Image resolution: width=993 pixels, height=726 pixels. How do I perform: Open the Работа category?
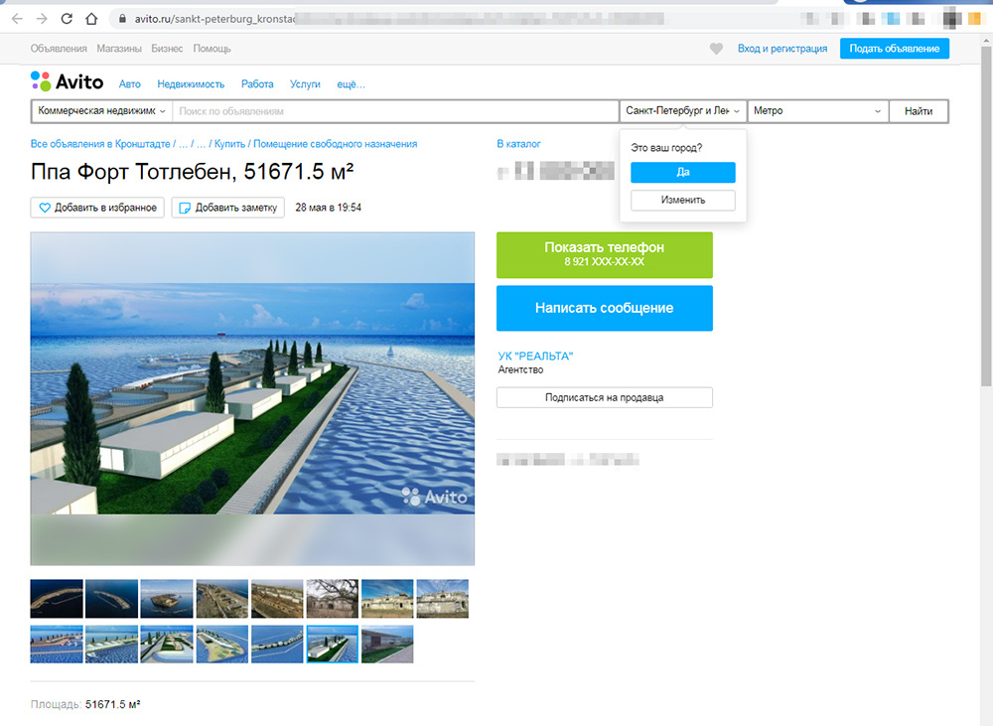pyautogui.click(x=257, y=84)
